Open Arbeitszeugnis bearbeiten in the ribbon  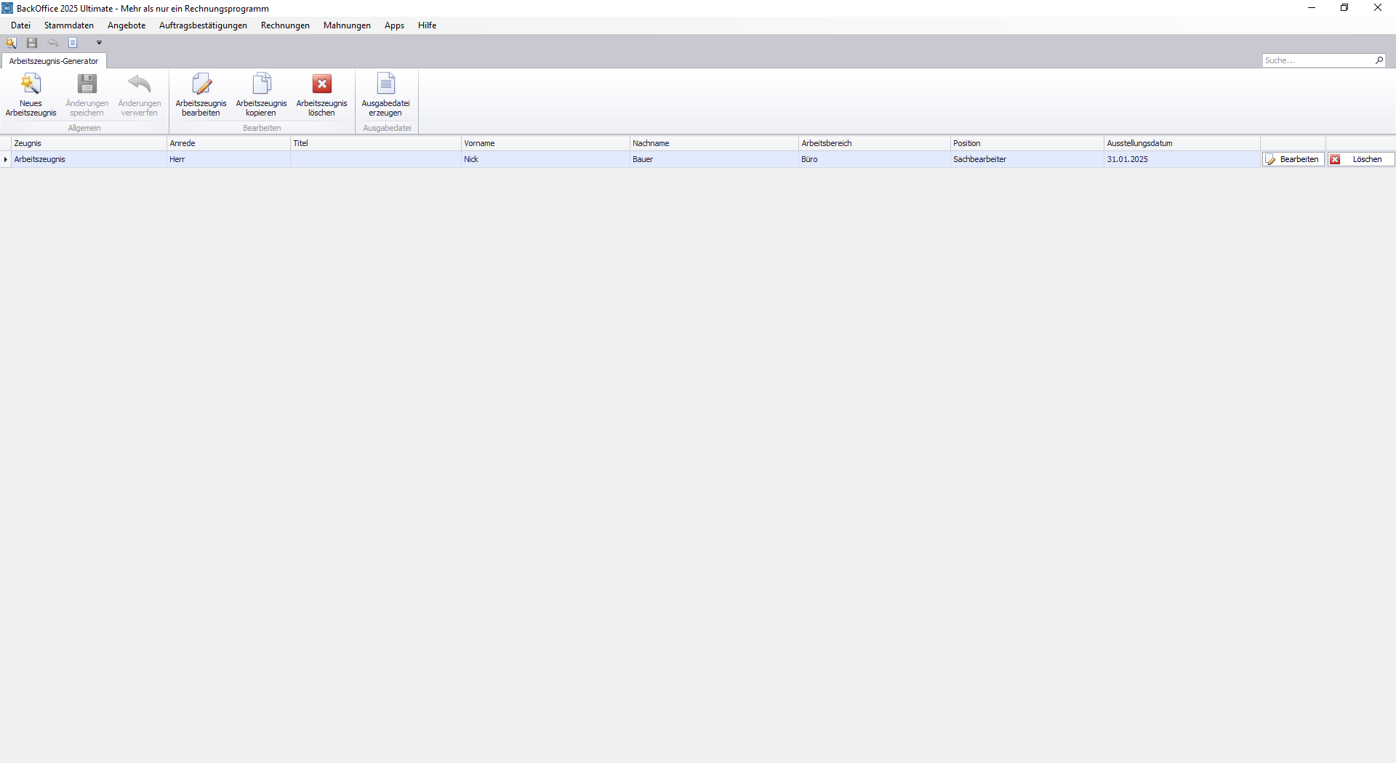(x=201, y=94)
